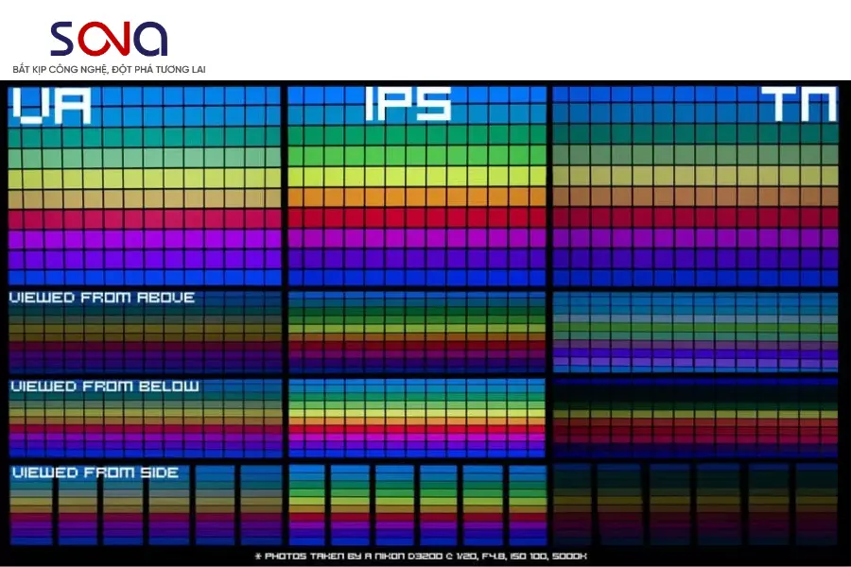
Task: Click the "Viewed from above" label
Action: point(102,298)
